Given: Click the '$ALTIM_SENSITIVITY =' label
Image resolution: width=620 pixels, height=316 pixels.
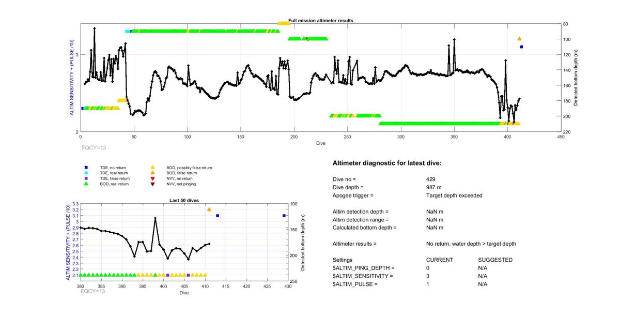Looking at the screenshot, I should pyautogui.click(x=363, y=276).
